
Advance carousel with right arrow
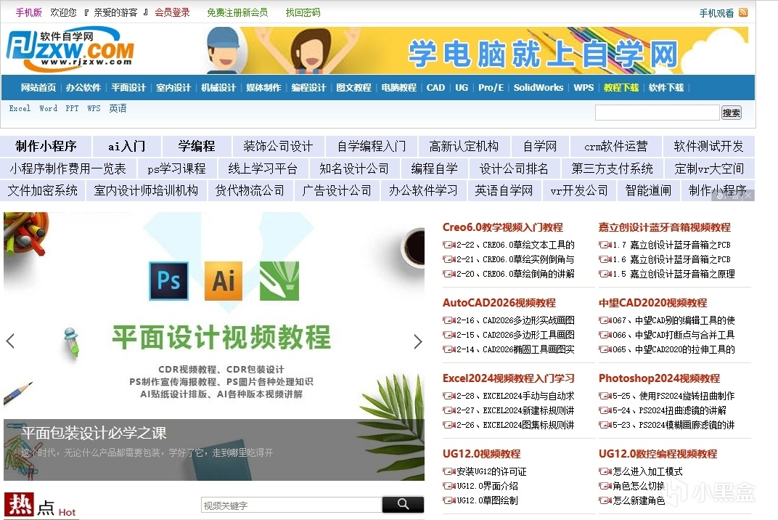(418, 341)
